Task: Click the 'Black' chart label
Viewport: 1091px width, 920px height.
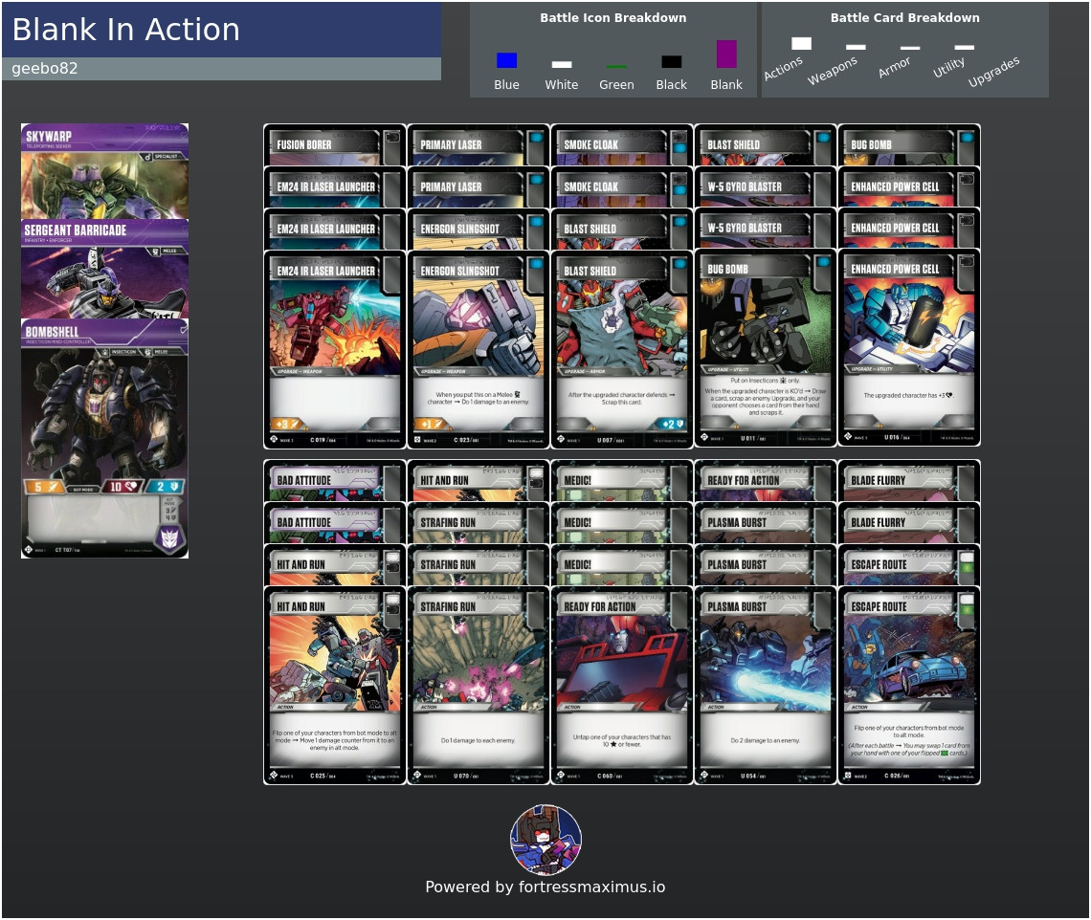Action: pos(672,84)
